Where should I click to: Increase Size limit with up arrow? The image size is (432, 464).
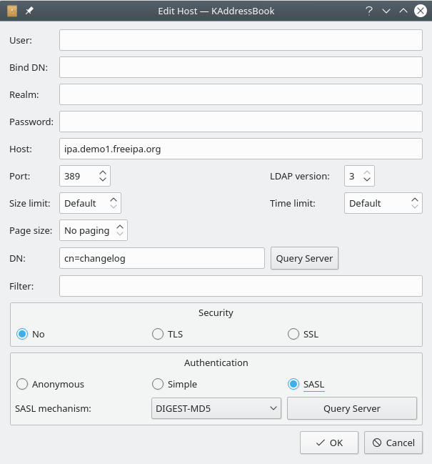[114, 199]
